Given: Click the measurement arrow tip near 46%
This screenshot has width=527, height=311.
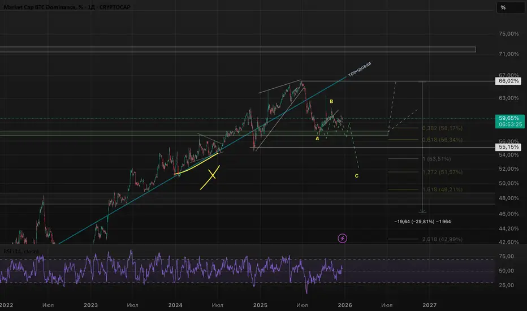Looking at the screenshot, I should click(x=422, y=211).
